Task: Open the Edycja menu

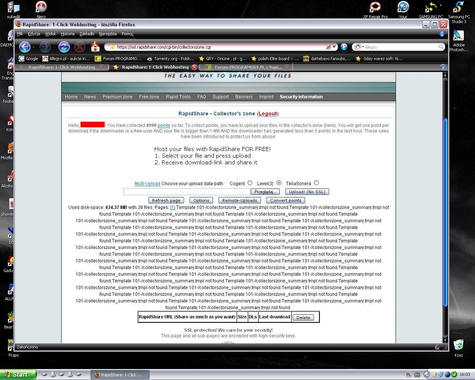Action: coord(34,34)
